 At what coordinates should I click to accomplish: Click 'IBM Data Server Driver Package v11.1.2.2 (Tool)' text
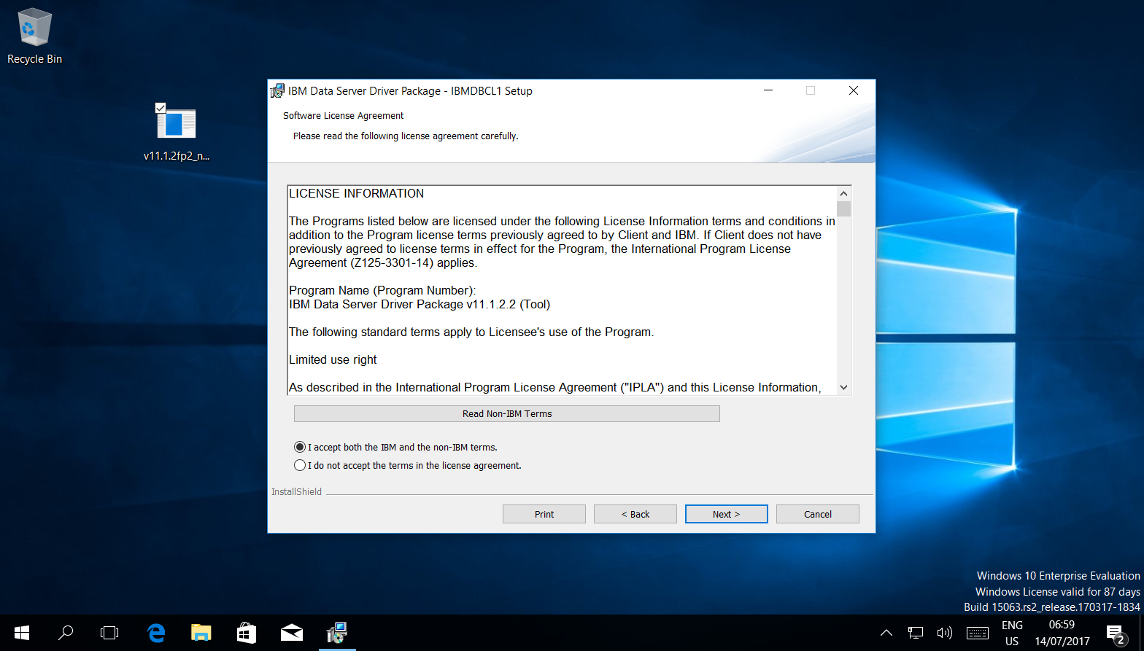pyautogui.click(x=420, y=304)
